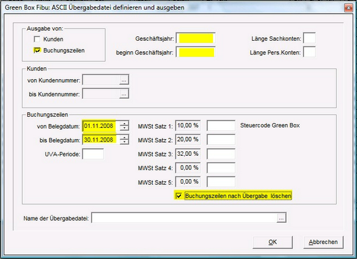Browse for the Übergabedatei file

coord(282,218)
